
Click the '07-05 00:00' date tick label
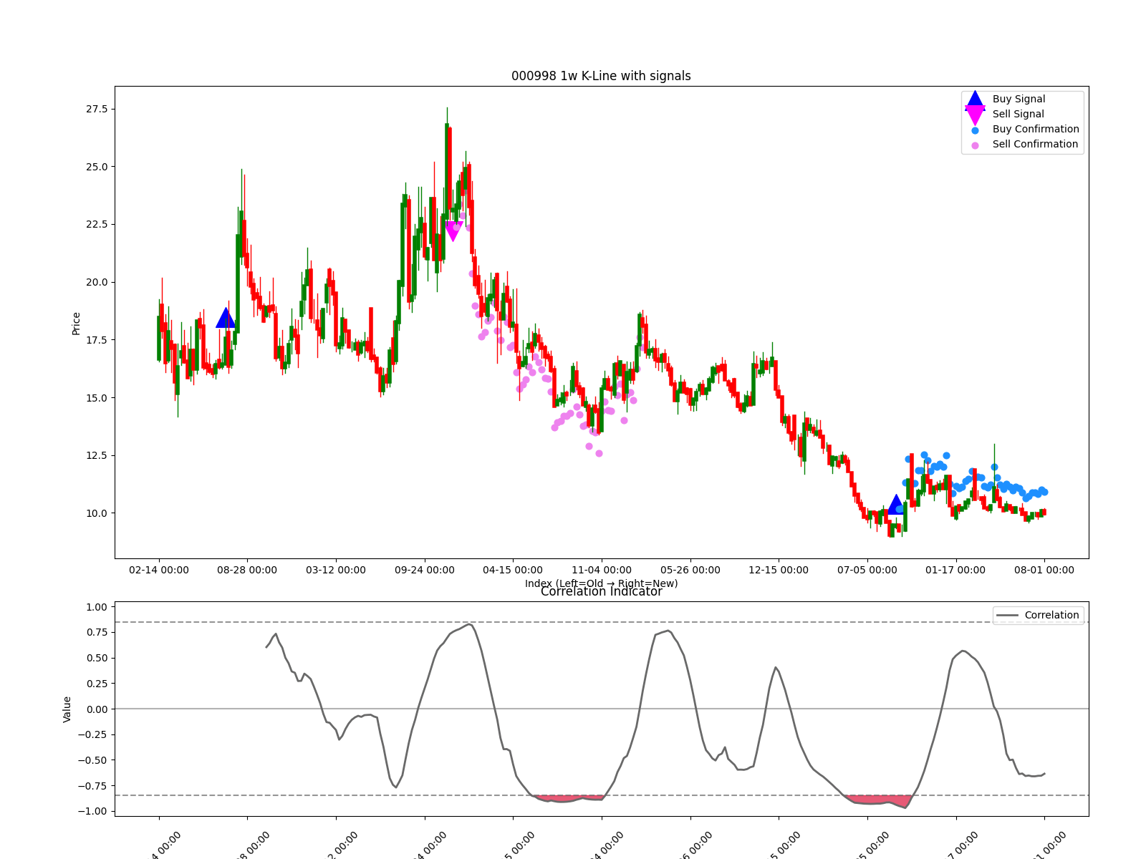pos(867,570)
